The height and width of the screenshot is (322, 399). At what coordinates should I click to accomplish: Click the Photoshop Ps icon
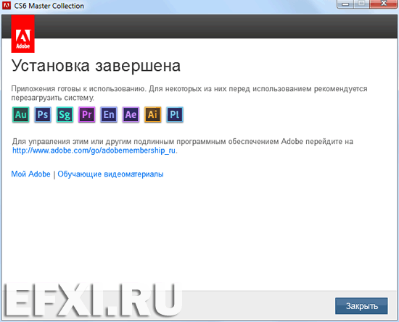pyautogui.click(x=43, y=115)
